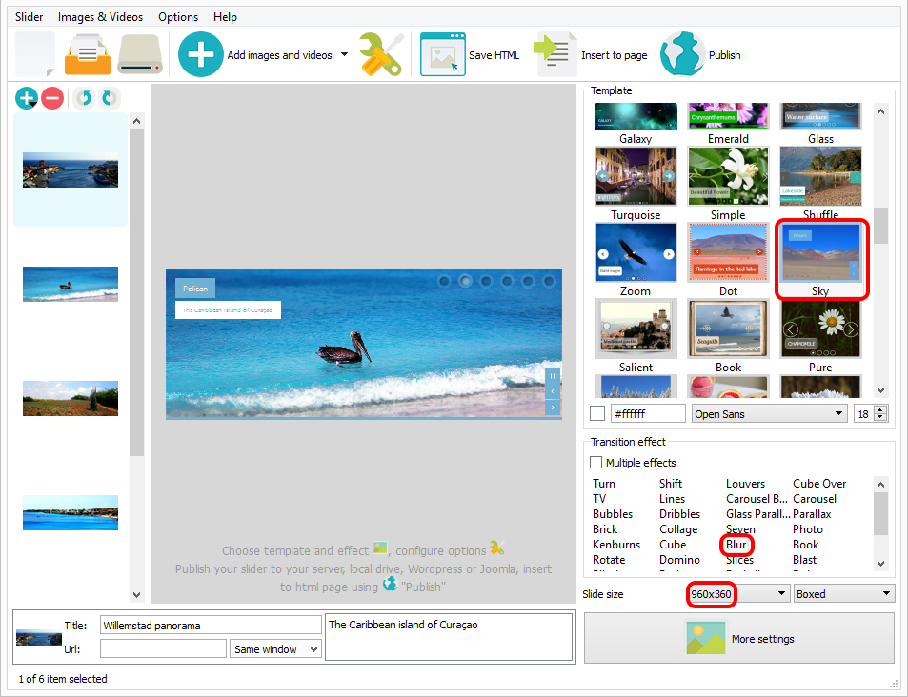Open Add images and videos dropdown arrow

pos(345,54)
